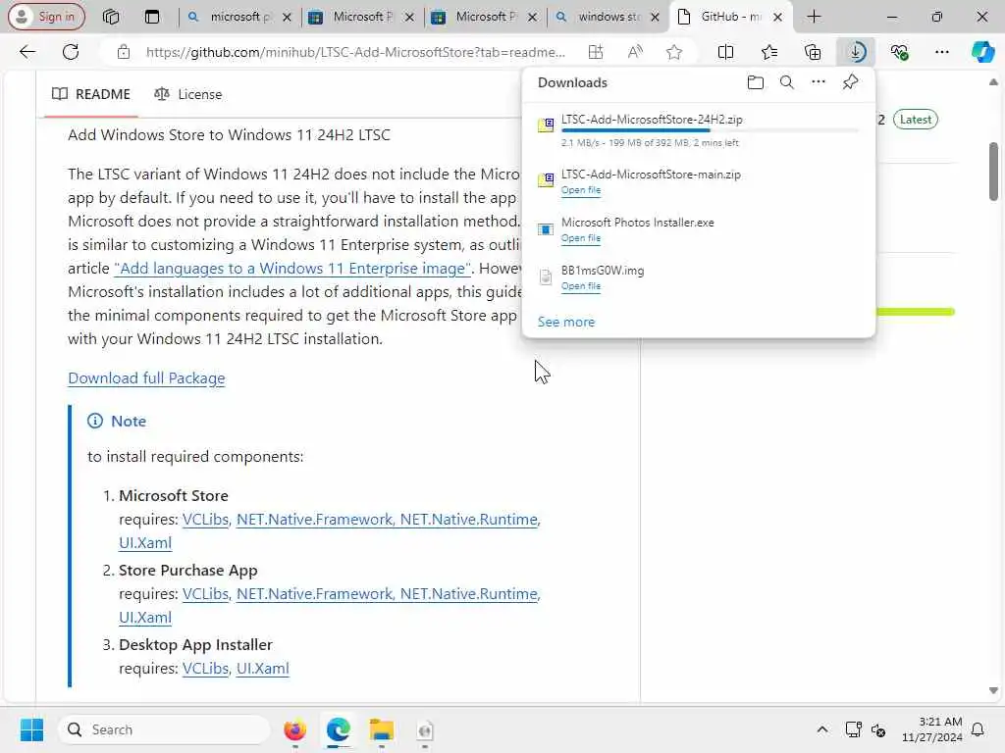Search downloads with magnifier icon

786,82
